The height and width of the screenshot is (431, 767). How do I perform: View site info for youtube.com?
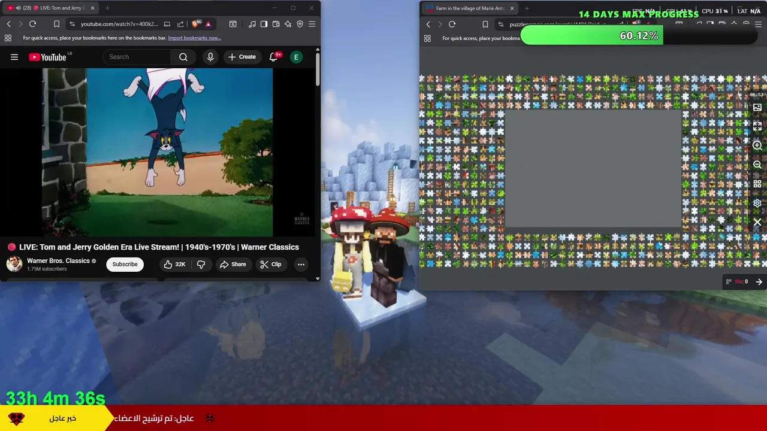coord(72,24)
